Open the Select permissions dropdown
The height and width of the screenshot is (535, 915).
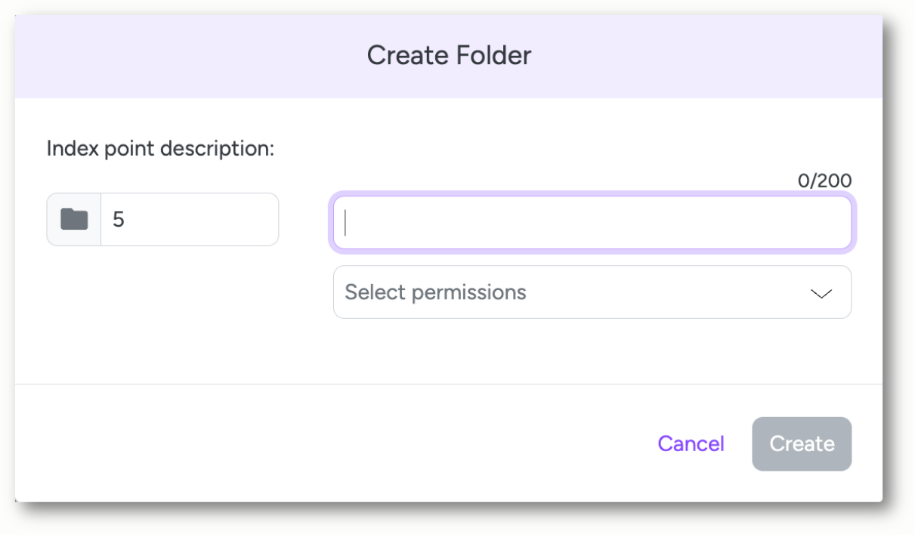coord(592,292)
